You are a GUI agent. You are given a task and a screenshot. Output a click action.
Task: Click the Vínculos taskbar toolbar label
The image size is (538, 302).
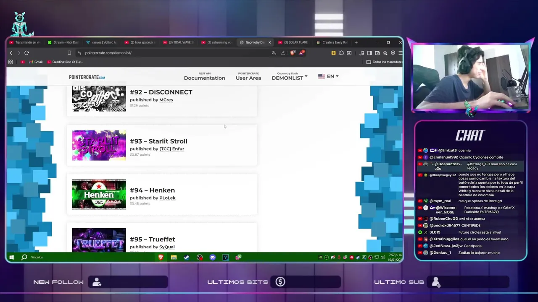point(37,257)
